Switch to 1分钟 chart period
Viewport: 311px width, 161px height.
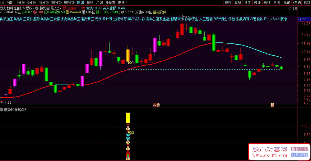[20, 2]
